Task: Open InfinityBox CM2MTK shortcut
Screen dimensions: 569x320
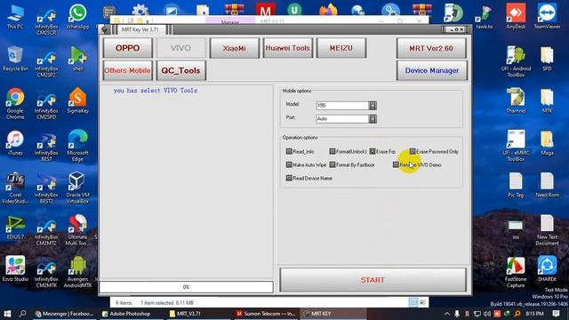Action: (46, 275)
